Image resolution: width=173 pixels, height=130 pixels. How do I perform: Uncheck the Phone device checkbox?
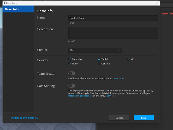(x=70, y=64)
